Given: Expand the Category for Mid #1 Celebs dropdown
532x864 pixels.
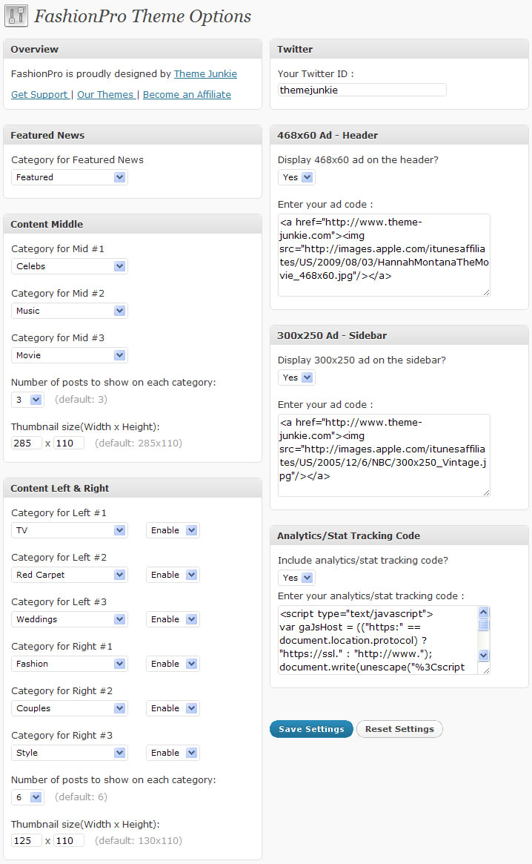Looking at the screenshot, I should [x=70, y=266].
